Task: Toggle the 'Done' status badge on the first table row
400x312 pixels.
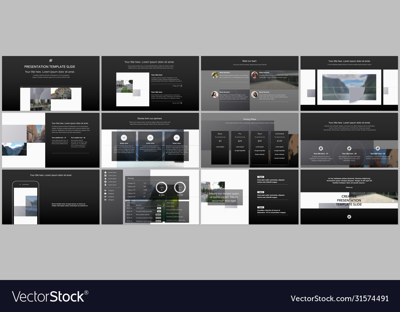Action: (159, 208)
